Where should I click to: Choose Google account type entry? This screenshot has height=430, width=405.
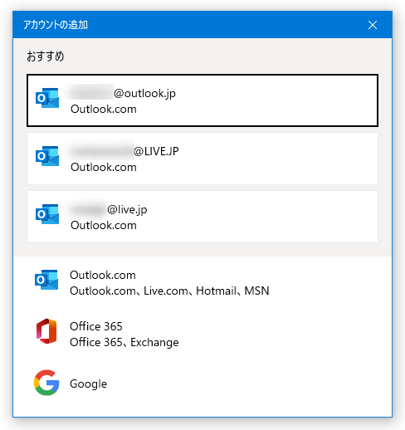202,384
